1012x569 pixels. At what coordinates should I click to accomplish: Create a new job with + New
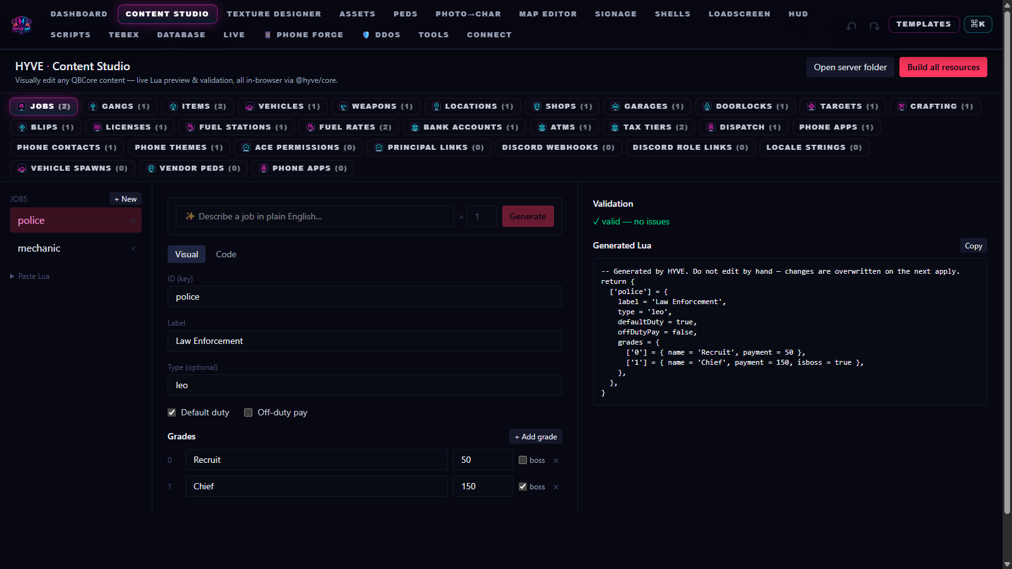(x=125, y=199)
